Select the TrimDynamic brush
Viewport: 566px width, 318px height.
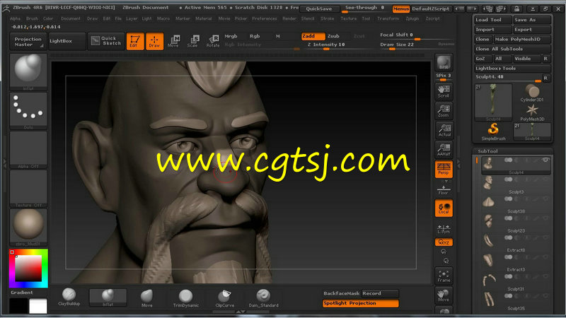pos(186,298)
